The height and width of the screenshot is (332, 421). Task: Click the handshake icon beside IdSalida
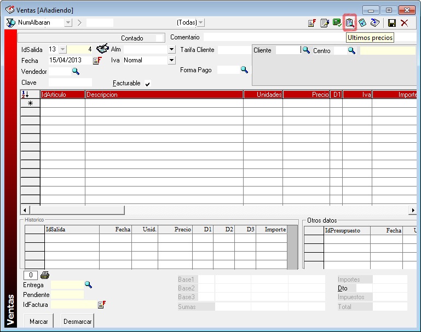pyautogui.click(x=102, y=49)
